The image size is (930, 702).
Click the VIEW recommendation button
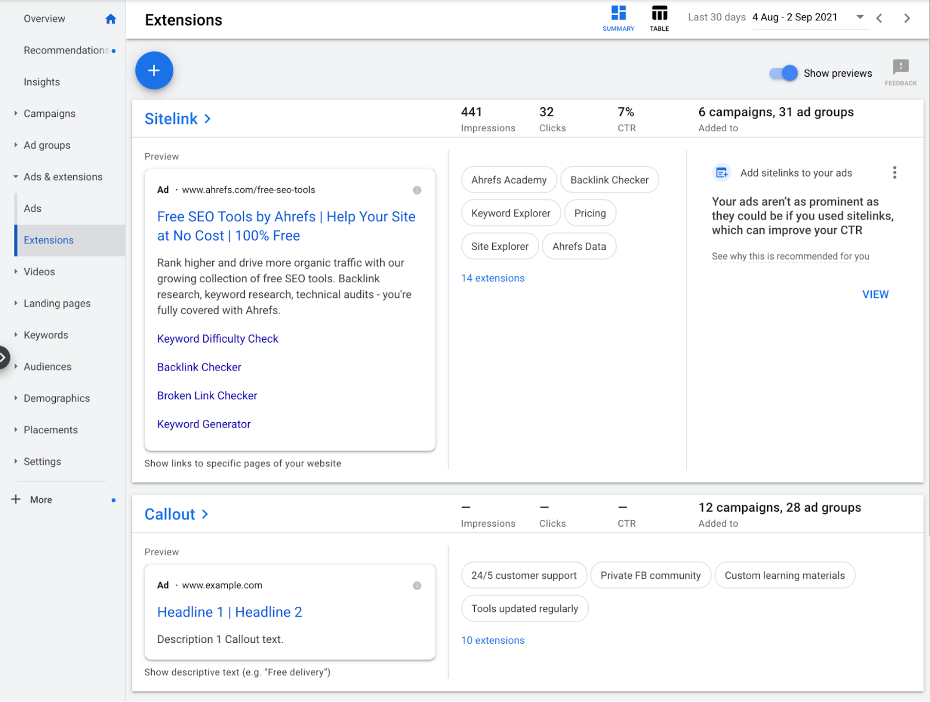(x=875, y=294)
